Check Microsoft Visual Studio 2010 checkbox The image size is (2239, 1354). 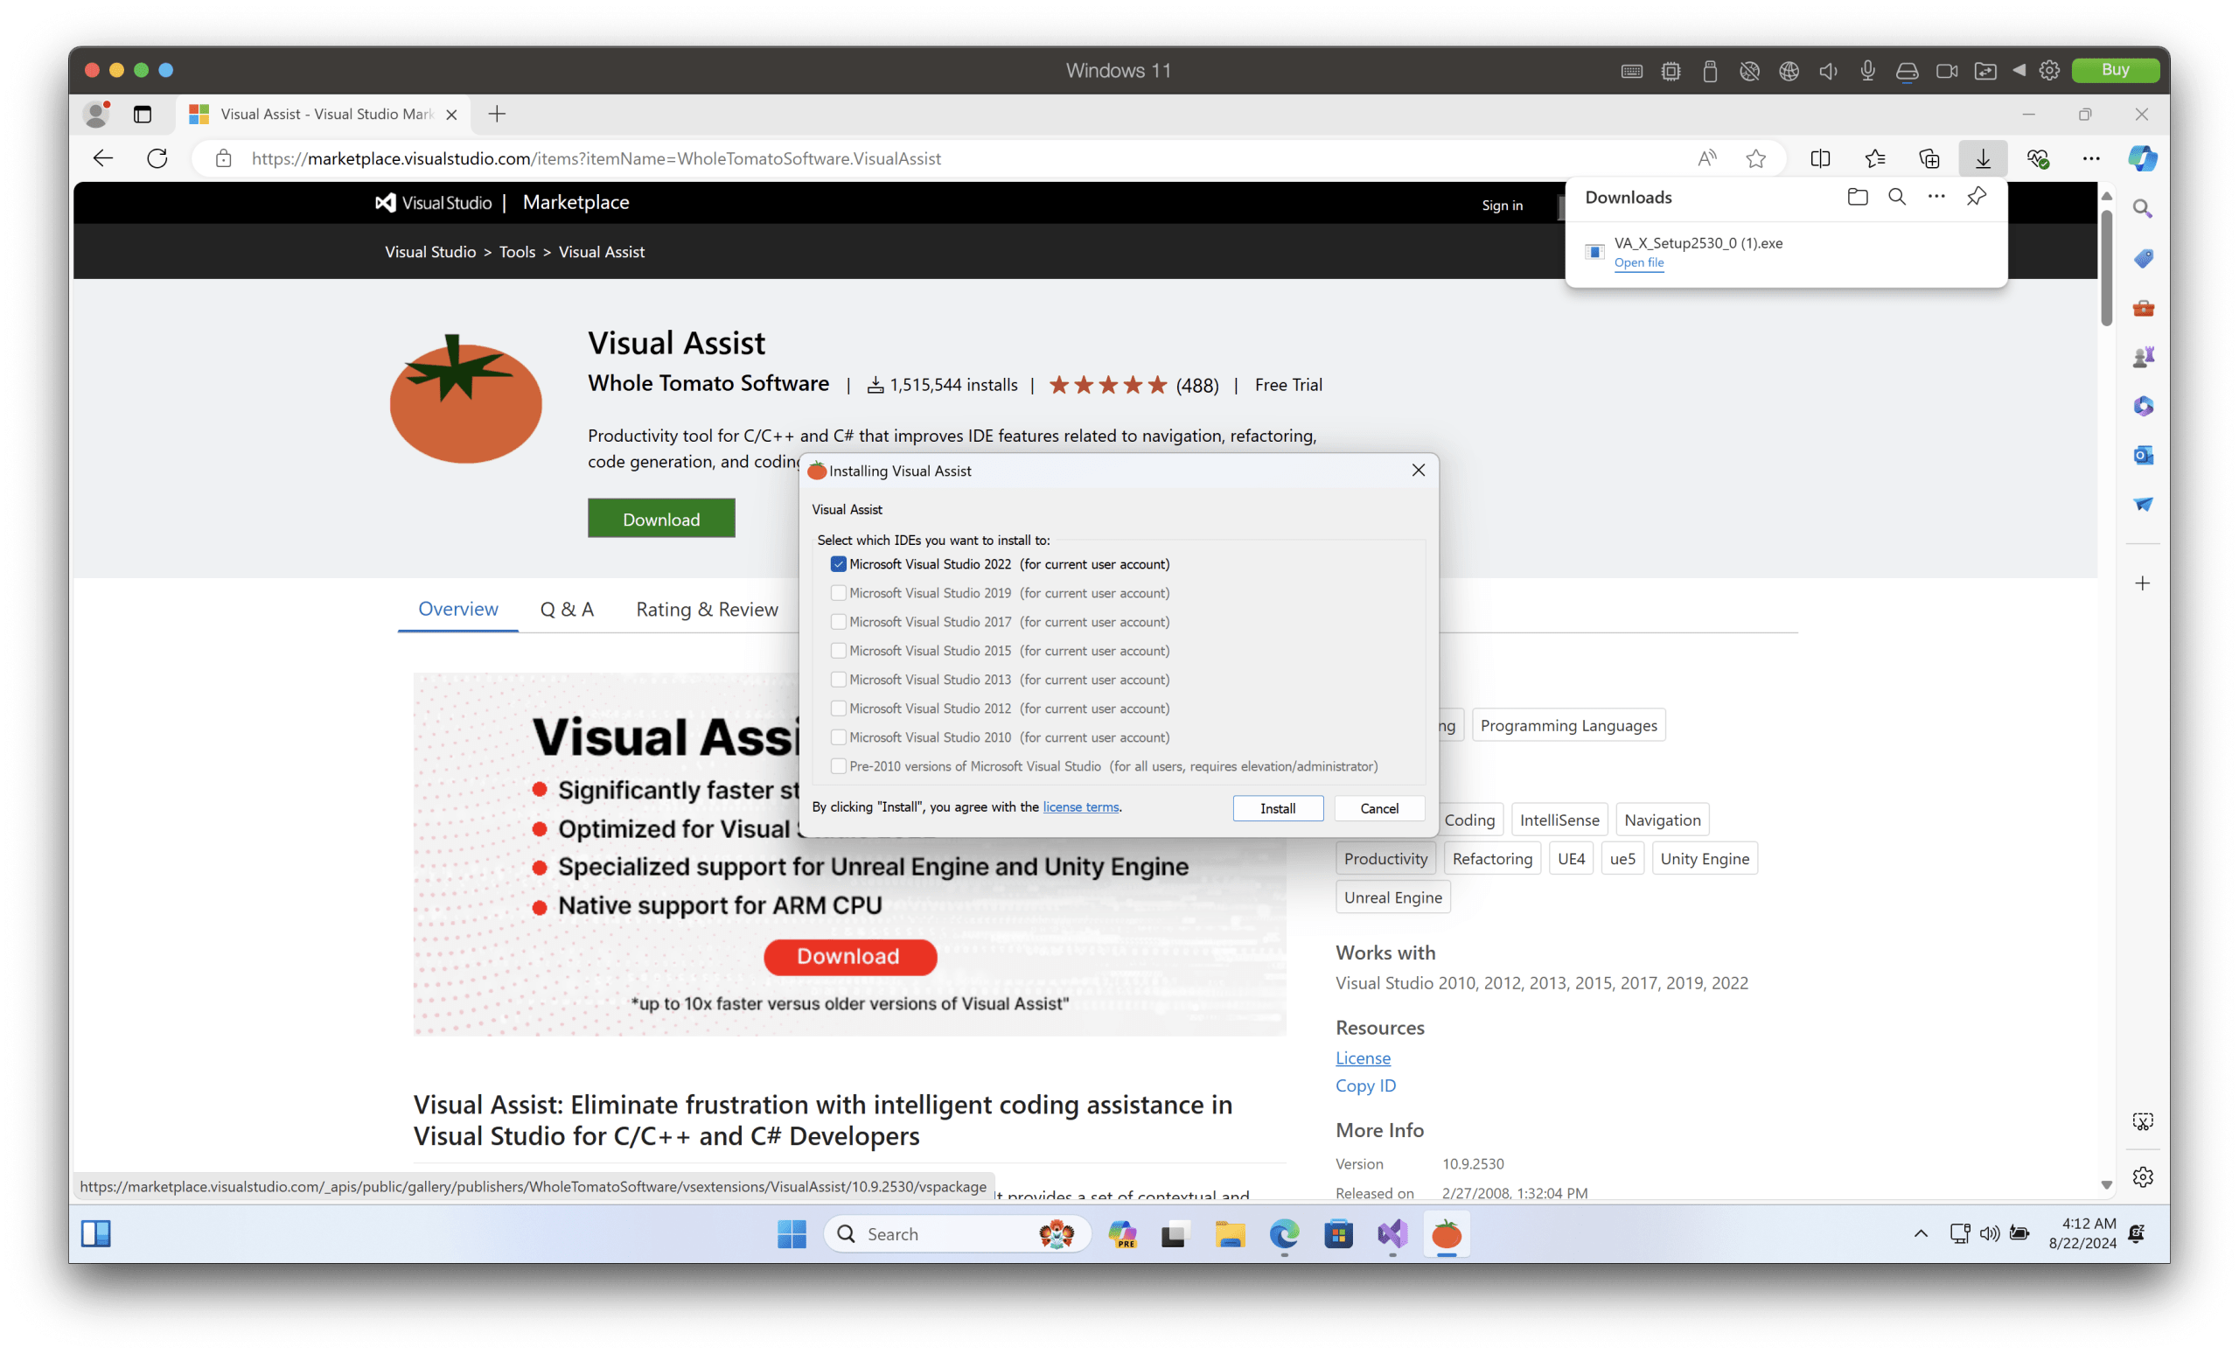click(x=838, y=737)
